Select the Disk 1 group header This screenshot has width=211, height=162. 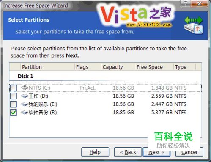[x=25, y=76]
